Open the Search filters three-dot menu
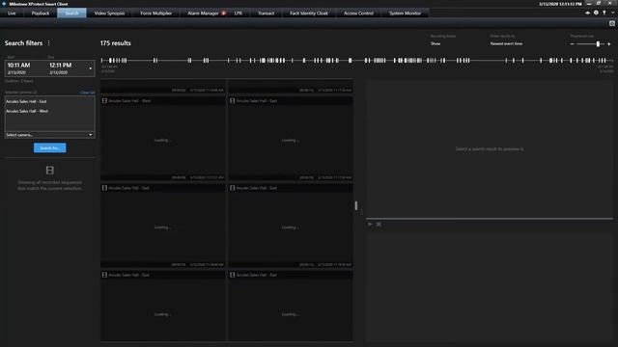This screenshot has width=618, height=347. [x=49, y=42]
